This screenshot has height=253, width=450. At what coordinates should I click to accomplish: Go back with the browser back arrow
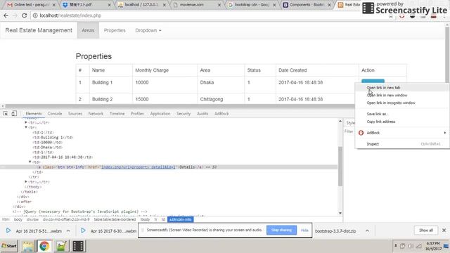click(6, 15)
